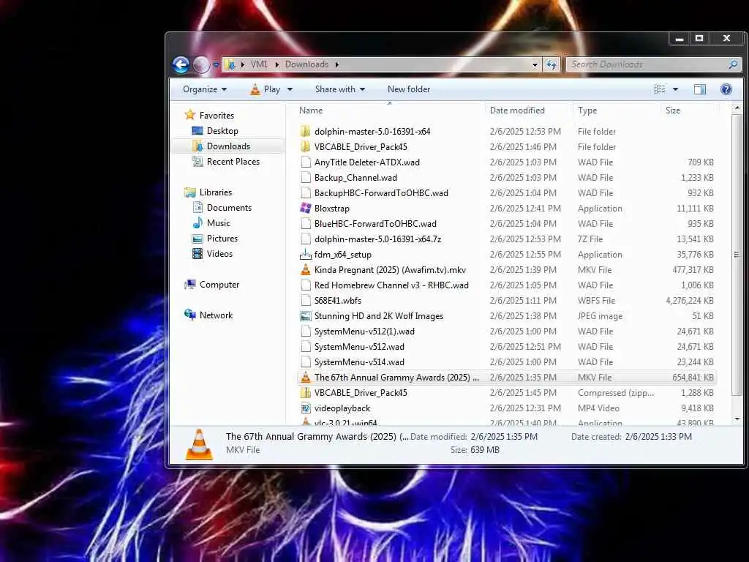Image resolution: width=749 pixels, height=562 pixels.
Task: Go back with the Back arrow button
Action: tap(181, 64)
